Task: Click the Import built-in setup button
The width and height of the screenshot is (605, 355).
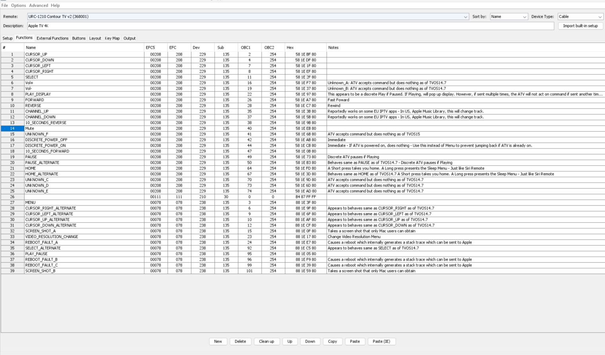Action: coord(580,26)
